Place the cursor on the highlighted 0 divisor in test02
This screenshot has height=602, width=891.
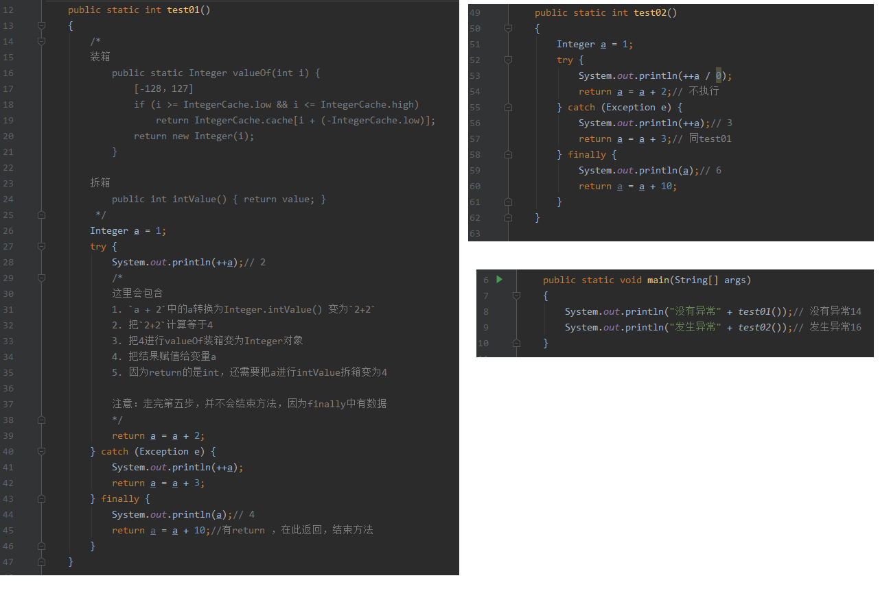pos(719,75)
